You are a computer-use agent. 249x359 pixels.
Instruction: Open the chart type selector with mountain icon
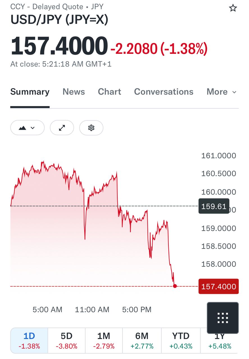[28, 128]
